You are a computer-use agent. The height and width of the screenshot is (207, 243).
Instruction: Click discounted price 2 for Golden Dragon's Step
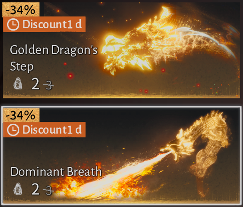[35, 84]
